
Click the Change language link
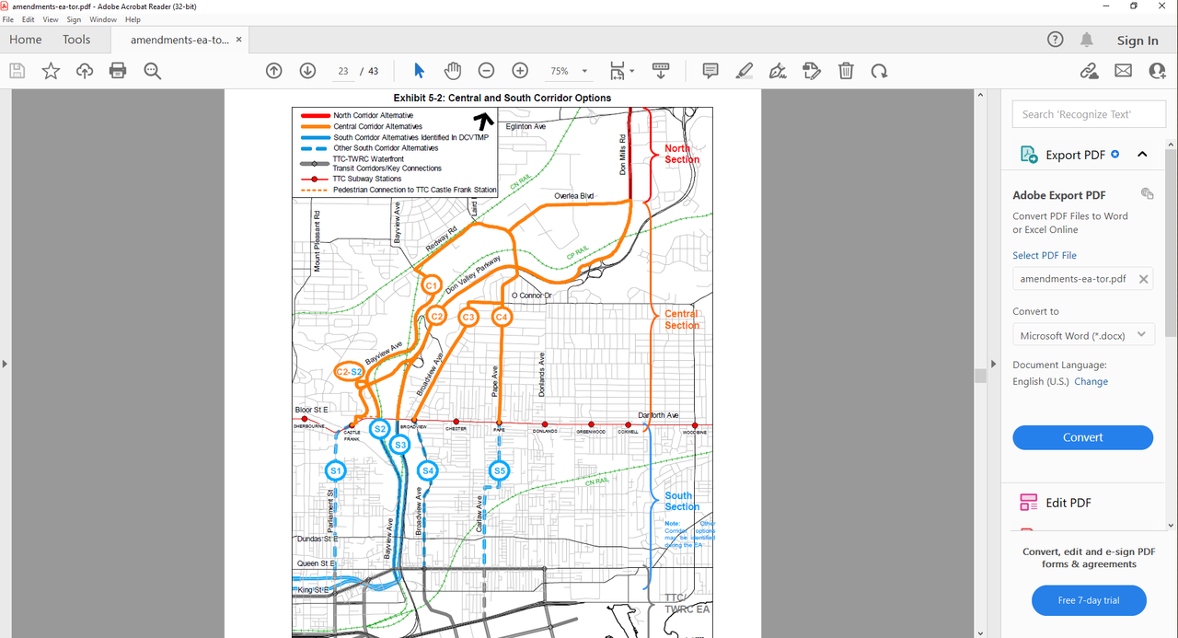pos(1091,381)
